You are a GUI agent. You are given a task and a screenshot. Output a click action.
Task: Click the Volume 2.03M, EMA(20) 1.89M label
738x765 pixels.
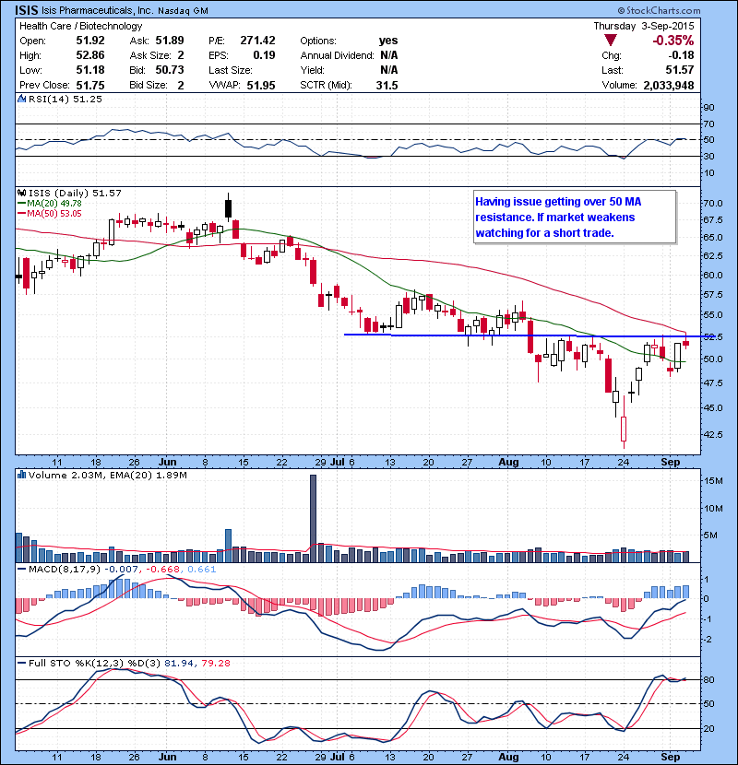pyautogui.click(x=107, y=475)
